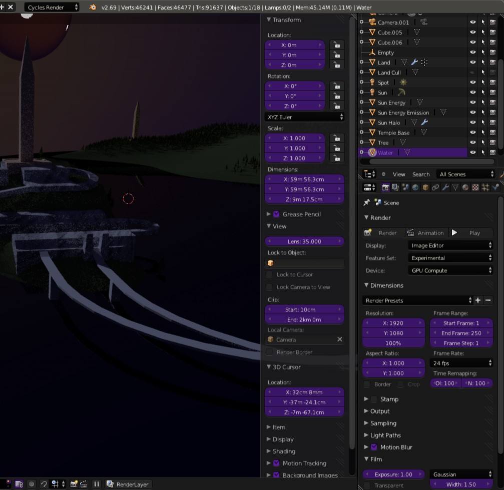The image size is (504, 490).
Task: Open the outliner View menu
Action: point(399,174)
